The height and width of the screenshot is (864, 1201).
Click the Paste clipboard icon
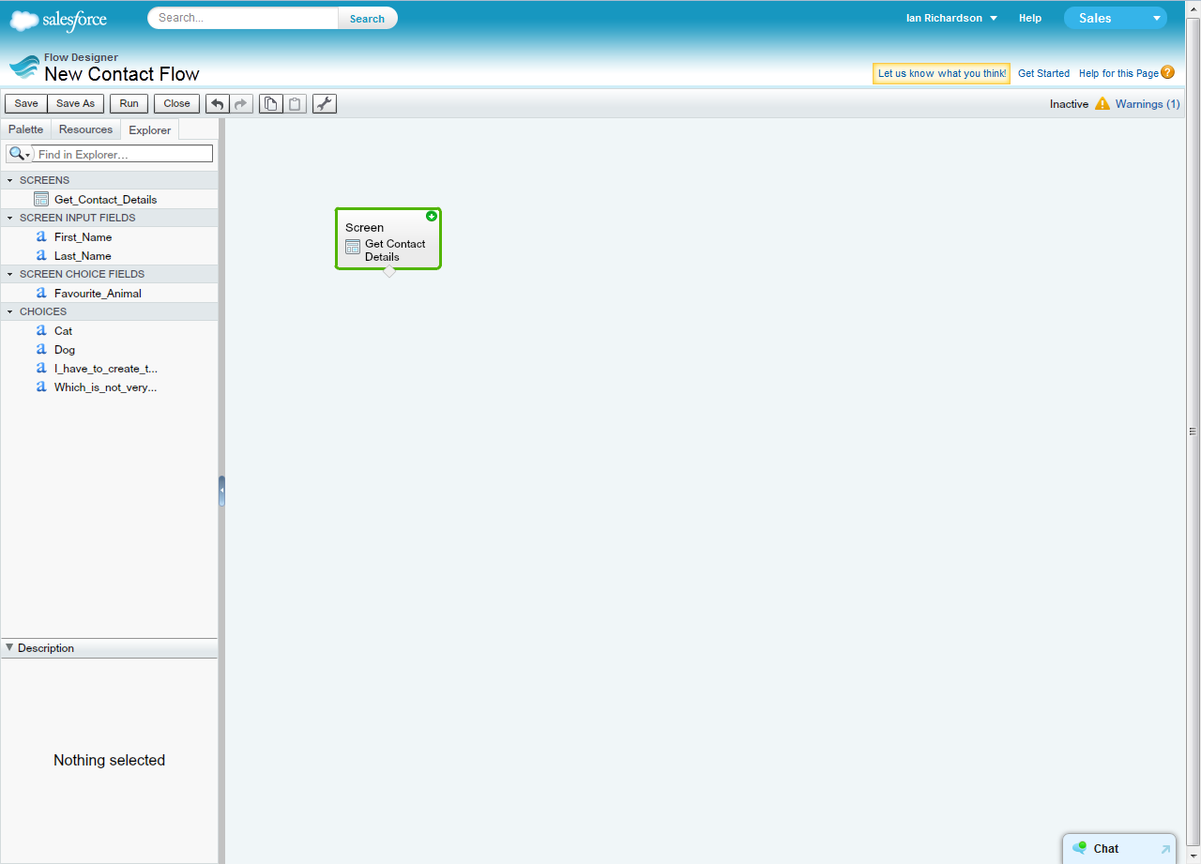[295, 104]
